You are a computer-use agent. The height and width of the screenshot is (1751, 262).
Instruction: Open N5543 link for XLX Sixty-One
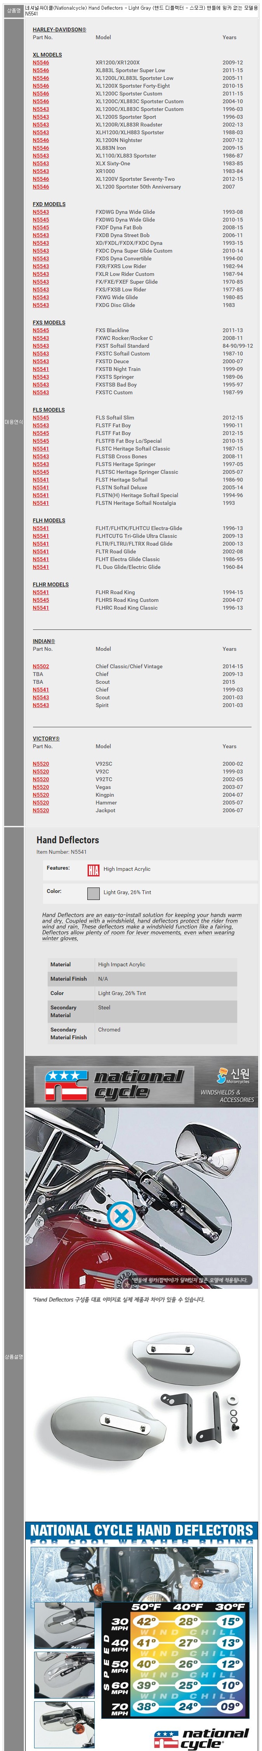click(x=41, y=163)
